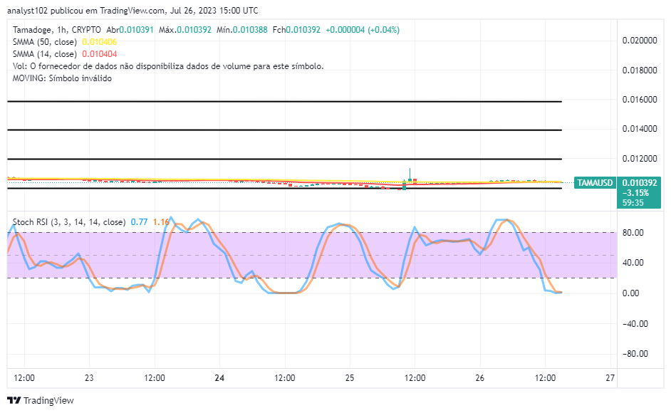Click the 80.00 Stoch RSI axis label

point(633,233)
